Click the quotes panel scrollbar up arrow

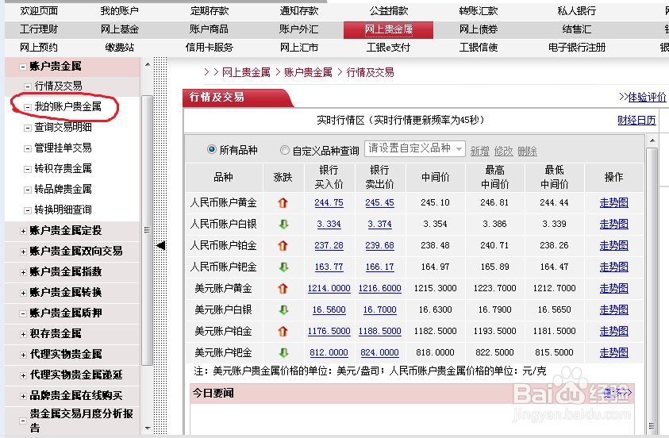pyautogui.click(x=652, y=140)
